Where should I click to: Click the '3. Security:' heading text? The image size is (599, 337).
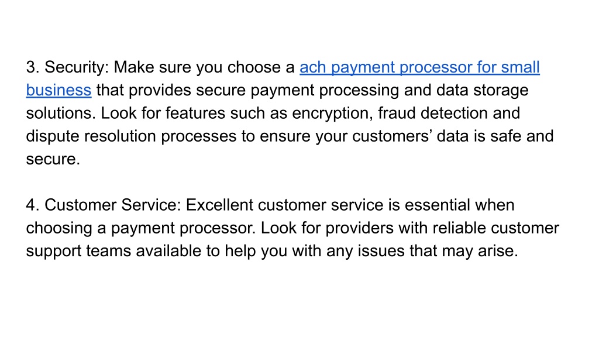pos(68,68)
